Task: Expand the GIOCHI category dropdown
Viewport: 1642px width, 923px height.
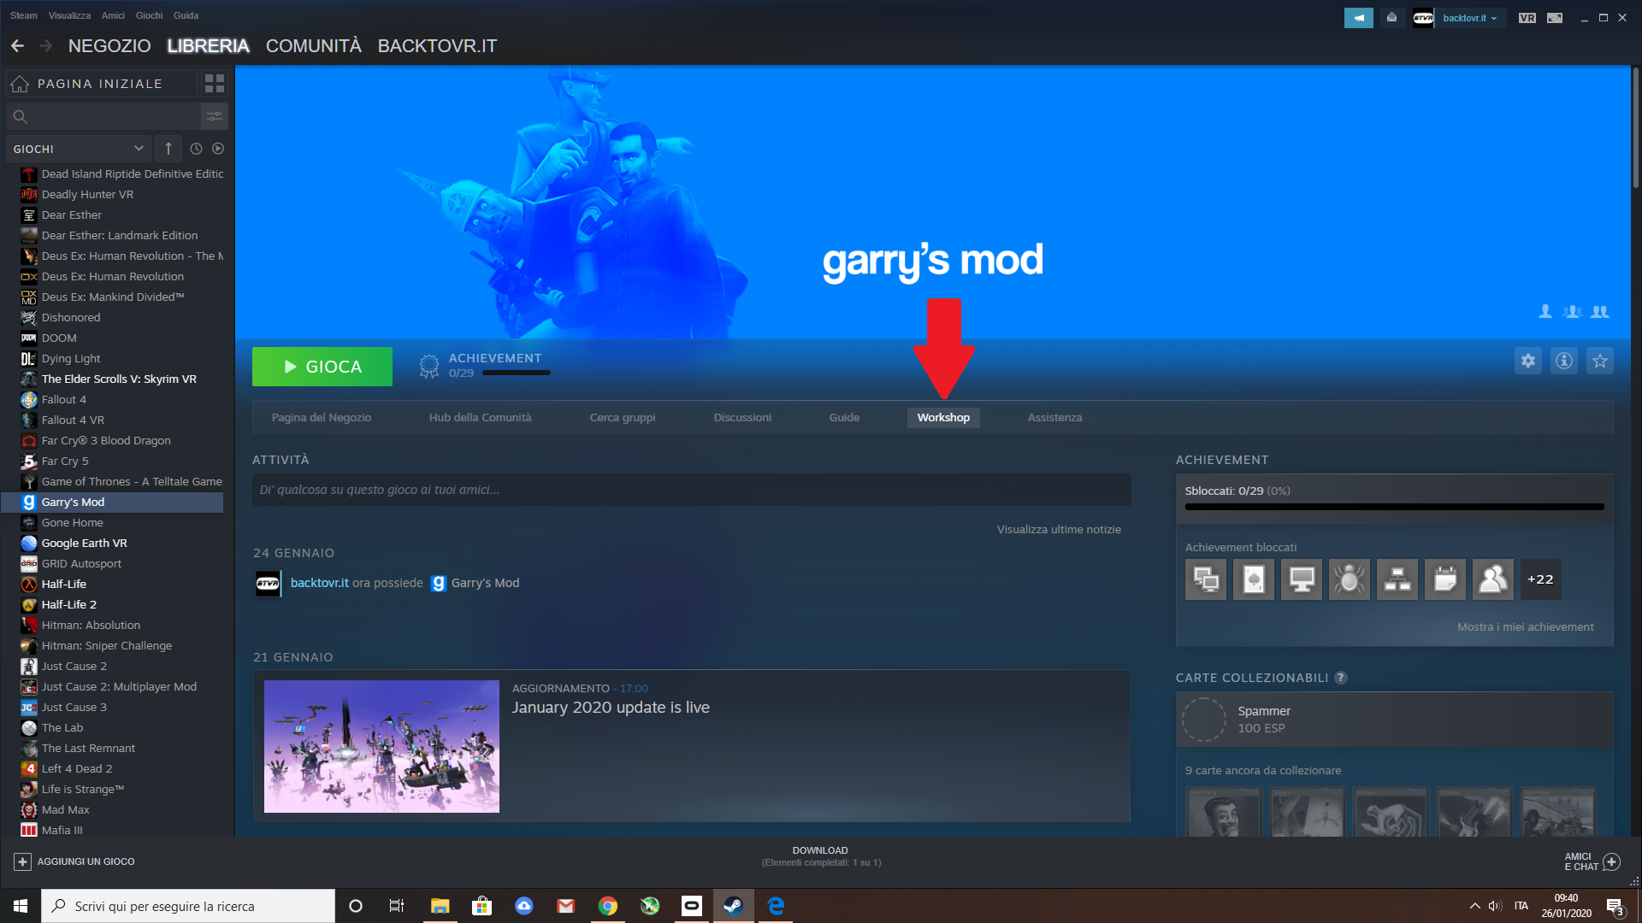Action: point(78,149)
